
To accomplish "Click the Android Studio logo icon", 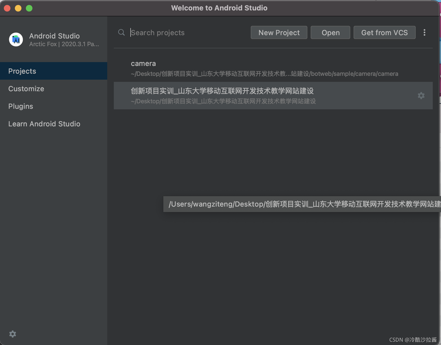I will click(16, 40).
